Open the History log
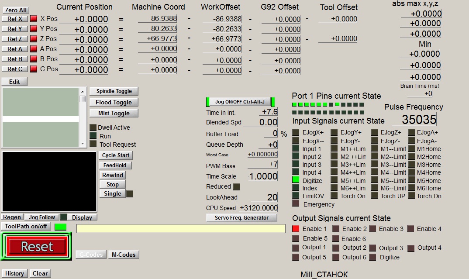The width and height of the screenshot is (469, 279). pos(15,274)
